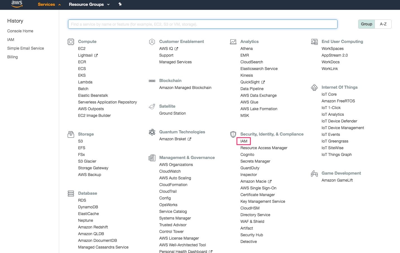400x253 pixels.
Task: Click the Compute category icon
Action: coord(71,41)
